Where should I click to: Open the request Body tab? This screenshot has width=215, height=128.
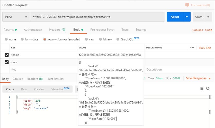78,30
